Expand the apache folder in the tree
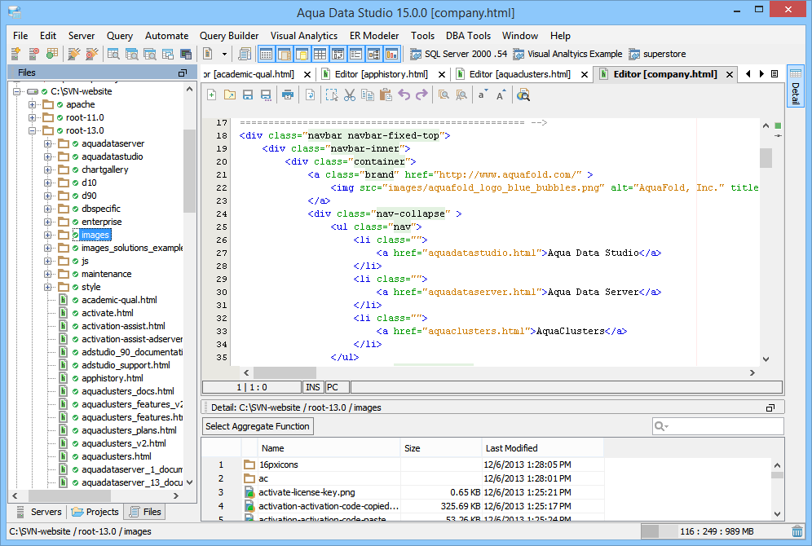The image size is (812, 546). [x=33, y=104]
